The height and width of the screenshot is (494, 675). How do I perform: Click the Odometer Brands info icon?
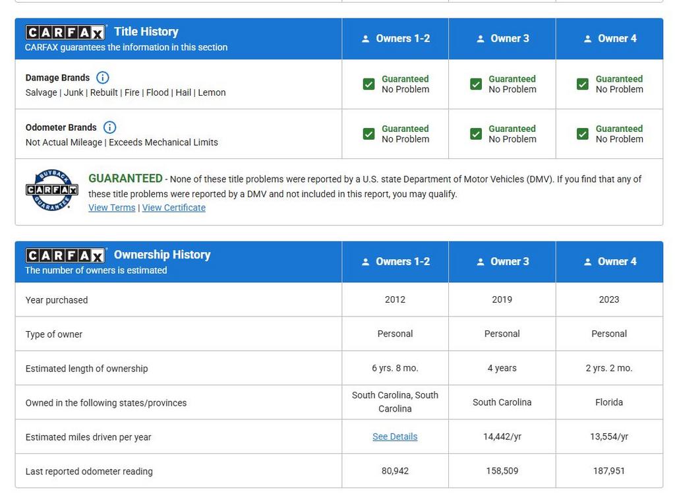click(110, 127)
